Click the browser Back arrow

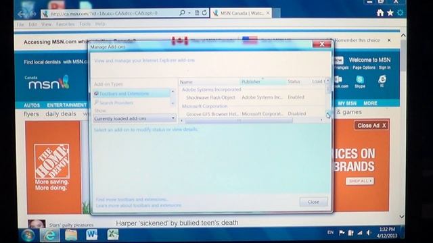tap(22, 13)
